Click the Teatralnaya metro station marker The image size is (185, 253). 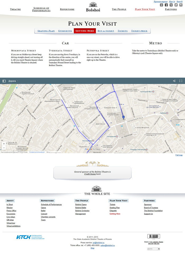click(x=117, y=136)
